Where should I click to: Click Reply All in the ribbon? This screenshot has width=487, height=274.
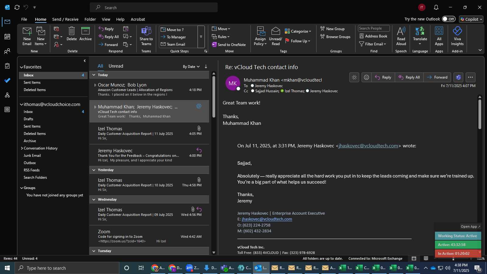tap(109, 37)
